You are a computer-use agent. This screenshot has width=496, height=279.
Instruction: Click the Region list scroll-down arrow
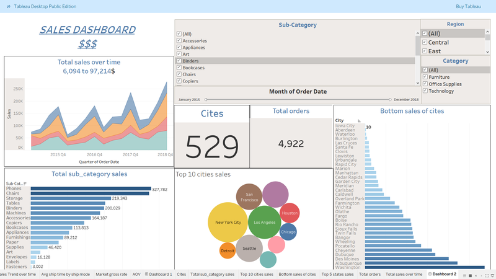pos(487,51)
